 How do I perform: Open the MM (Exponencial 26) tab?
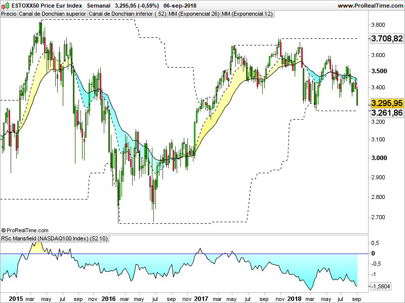click(x=194, y=14)
